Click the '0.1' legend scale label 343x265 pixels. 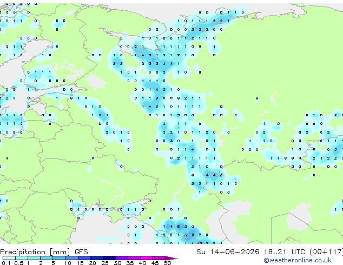point(6,263)
